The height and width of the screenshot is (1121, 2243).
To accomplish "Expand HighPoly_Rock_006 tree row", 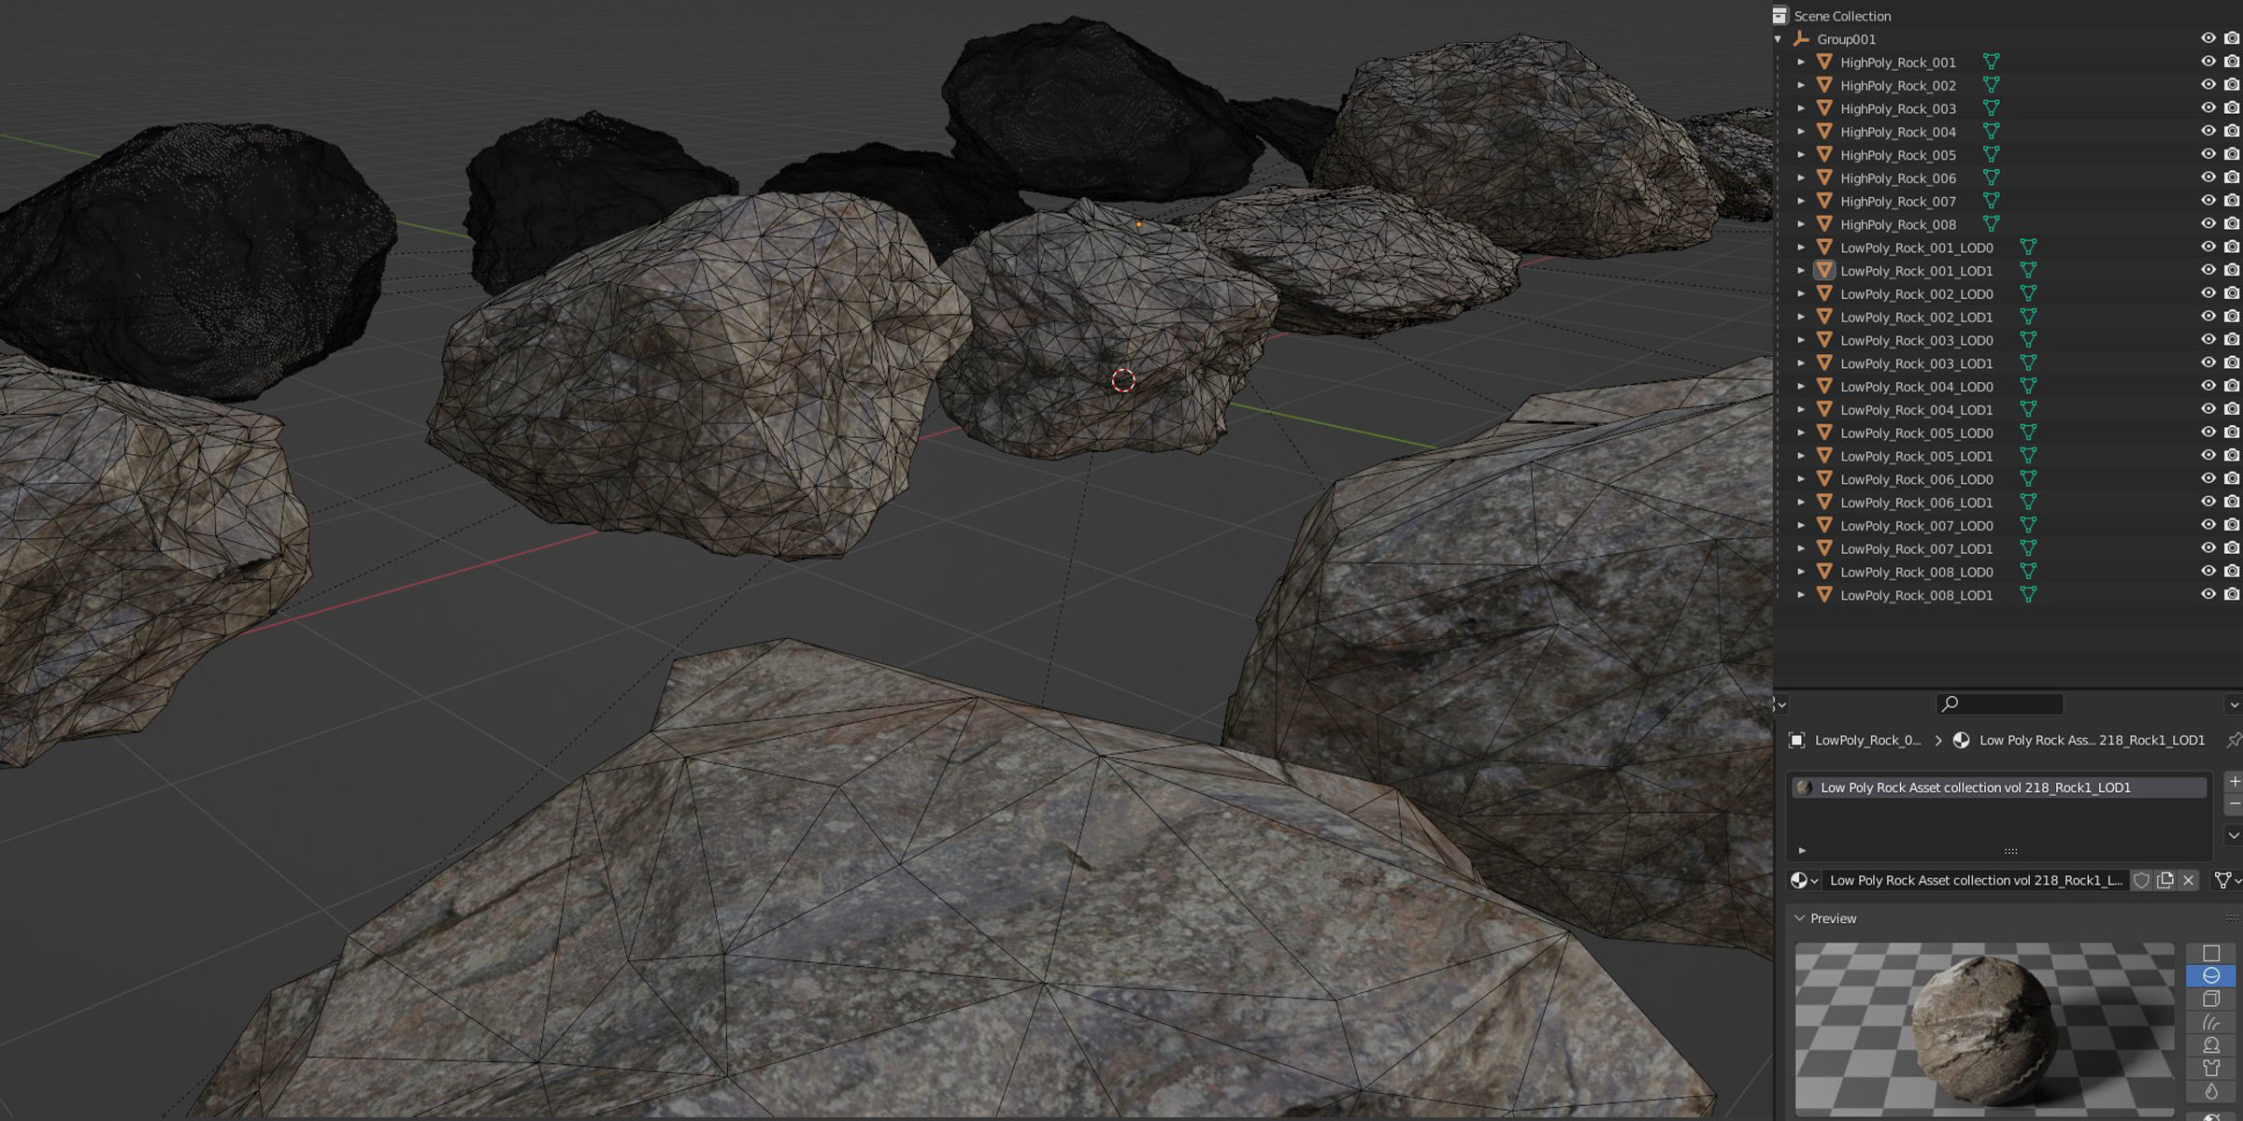I will click(1801, 177).
